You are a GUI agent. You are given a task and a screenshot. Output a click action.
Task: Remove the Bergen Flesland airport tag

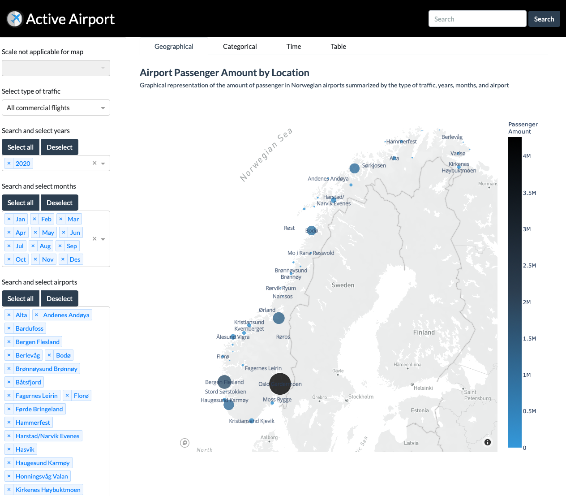(9, 342)
